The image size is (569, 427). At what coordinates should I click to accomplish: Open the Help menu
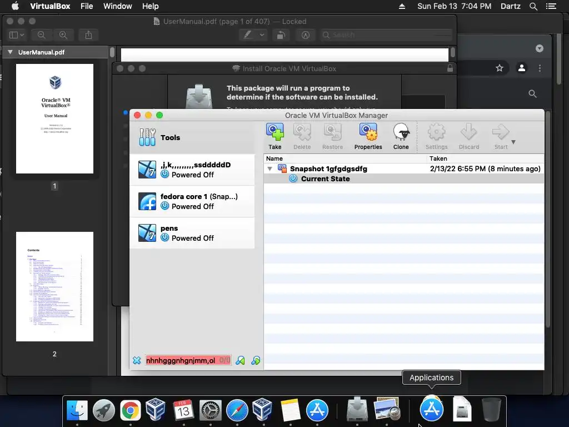pos(150,6)
